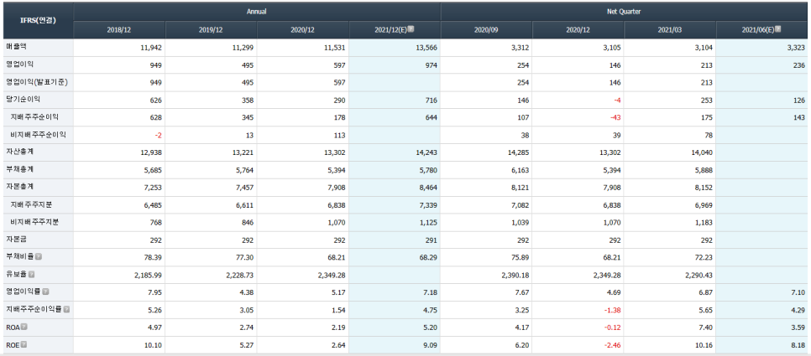Click the 974 operating profit estimate

click(x=432, y=65)
